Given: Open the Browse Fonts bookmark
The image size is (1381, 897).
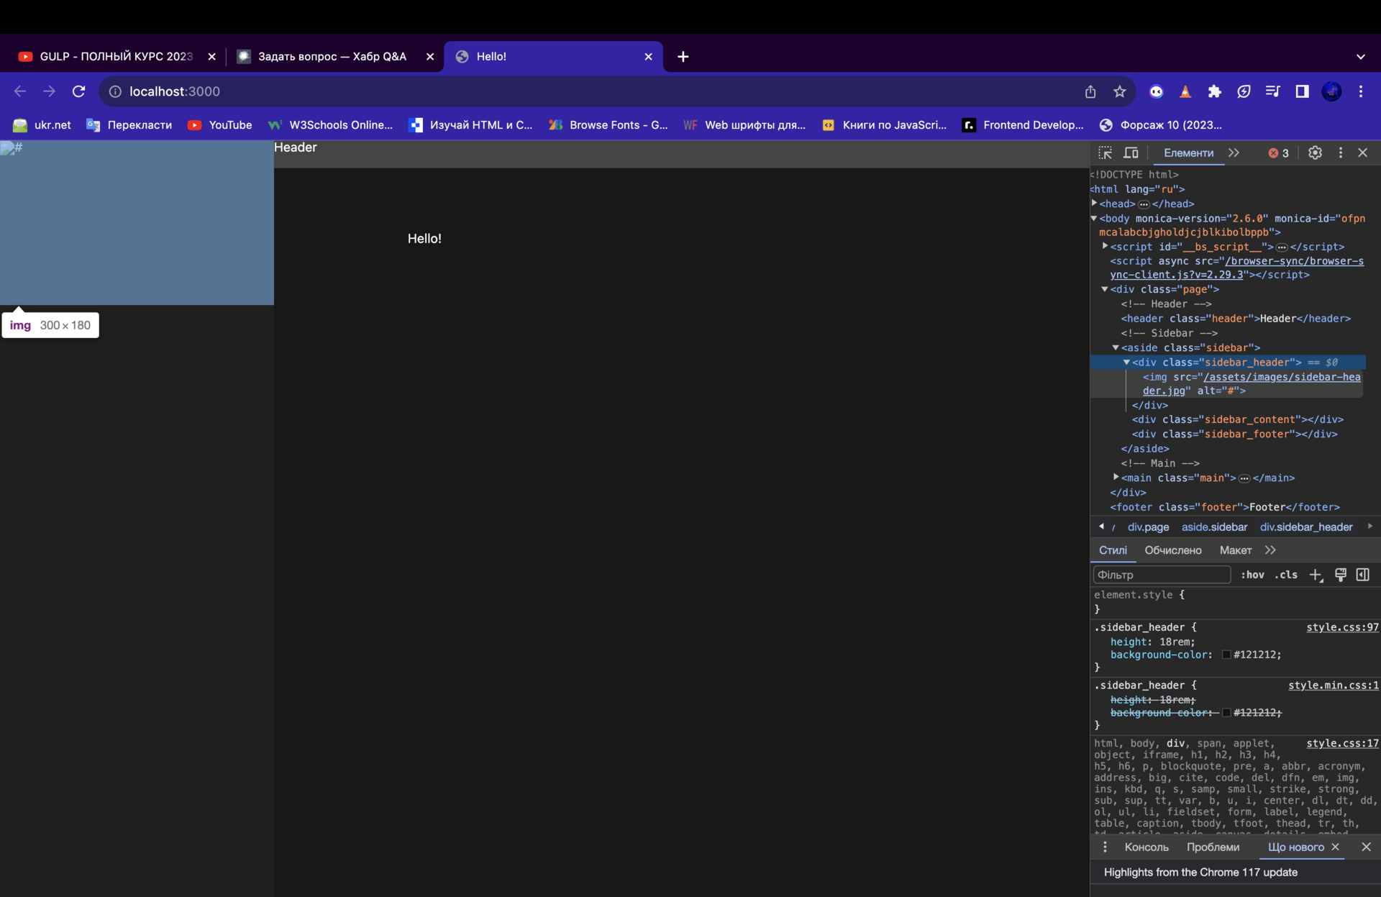Looking at the screenshot, I should pyautogui.click(x=609, y=125).
